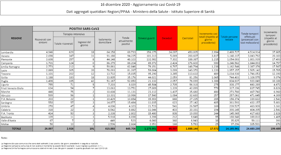Viewport: 281px width, 155px height.
Task: Click the Totale tamponi effettuati header
Action: pyautogui.click(x=250, y=38)
